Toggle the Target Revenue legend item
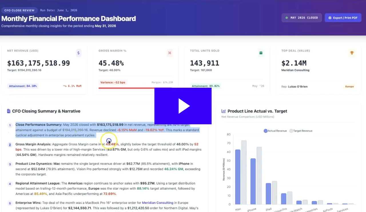 [x=301, y=131]
